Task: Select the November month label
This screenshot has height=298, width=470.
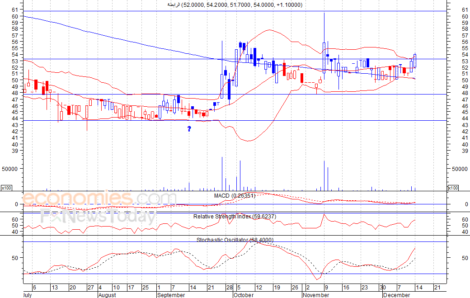Action: point(316,295)
